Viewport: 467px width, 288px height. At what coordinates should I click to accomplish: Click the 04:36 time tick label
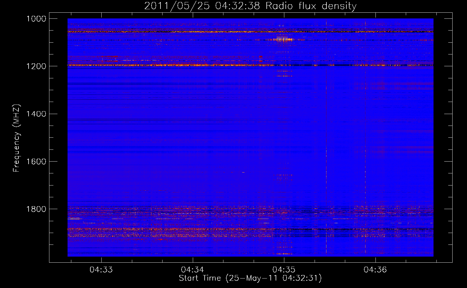[375, 270]
